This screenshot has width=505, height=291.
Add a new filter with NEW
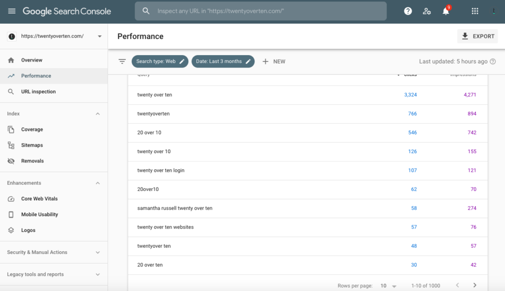pos(274,62)
